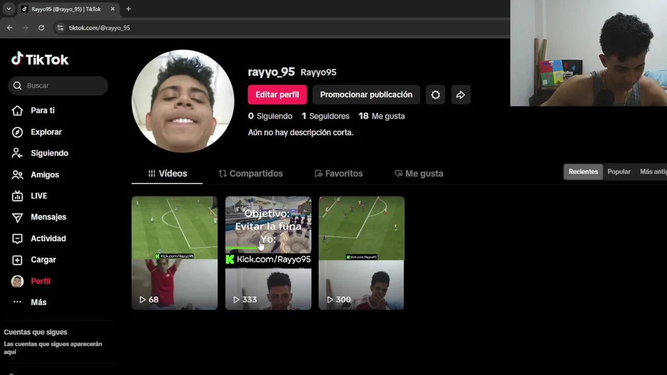
Task: Select the Vídeos tab
Action: (x=167, y=173)
